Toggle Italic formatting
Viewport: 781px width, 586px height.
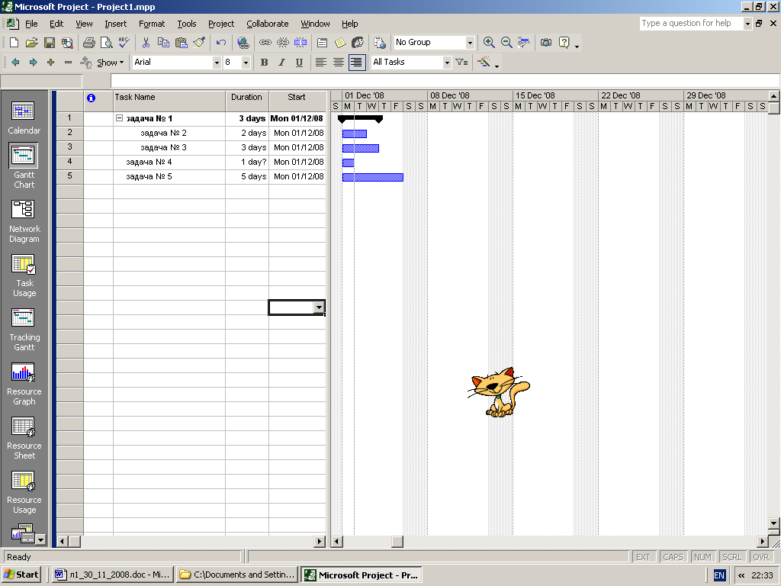(x=282, y=63)
